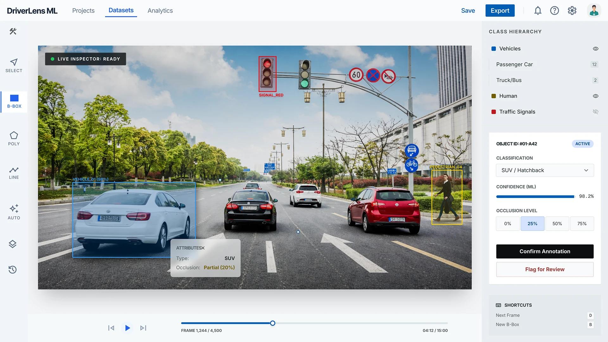This screenshot has width=608, height=342.
Task: Go to the Projects tab
Action: pyautogui.click(x=83, y=10)
